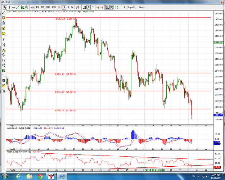Open the Expert In selector showing None
The image size is (225, 180).
pos(142,7)
